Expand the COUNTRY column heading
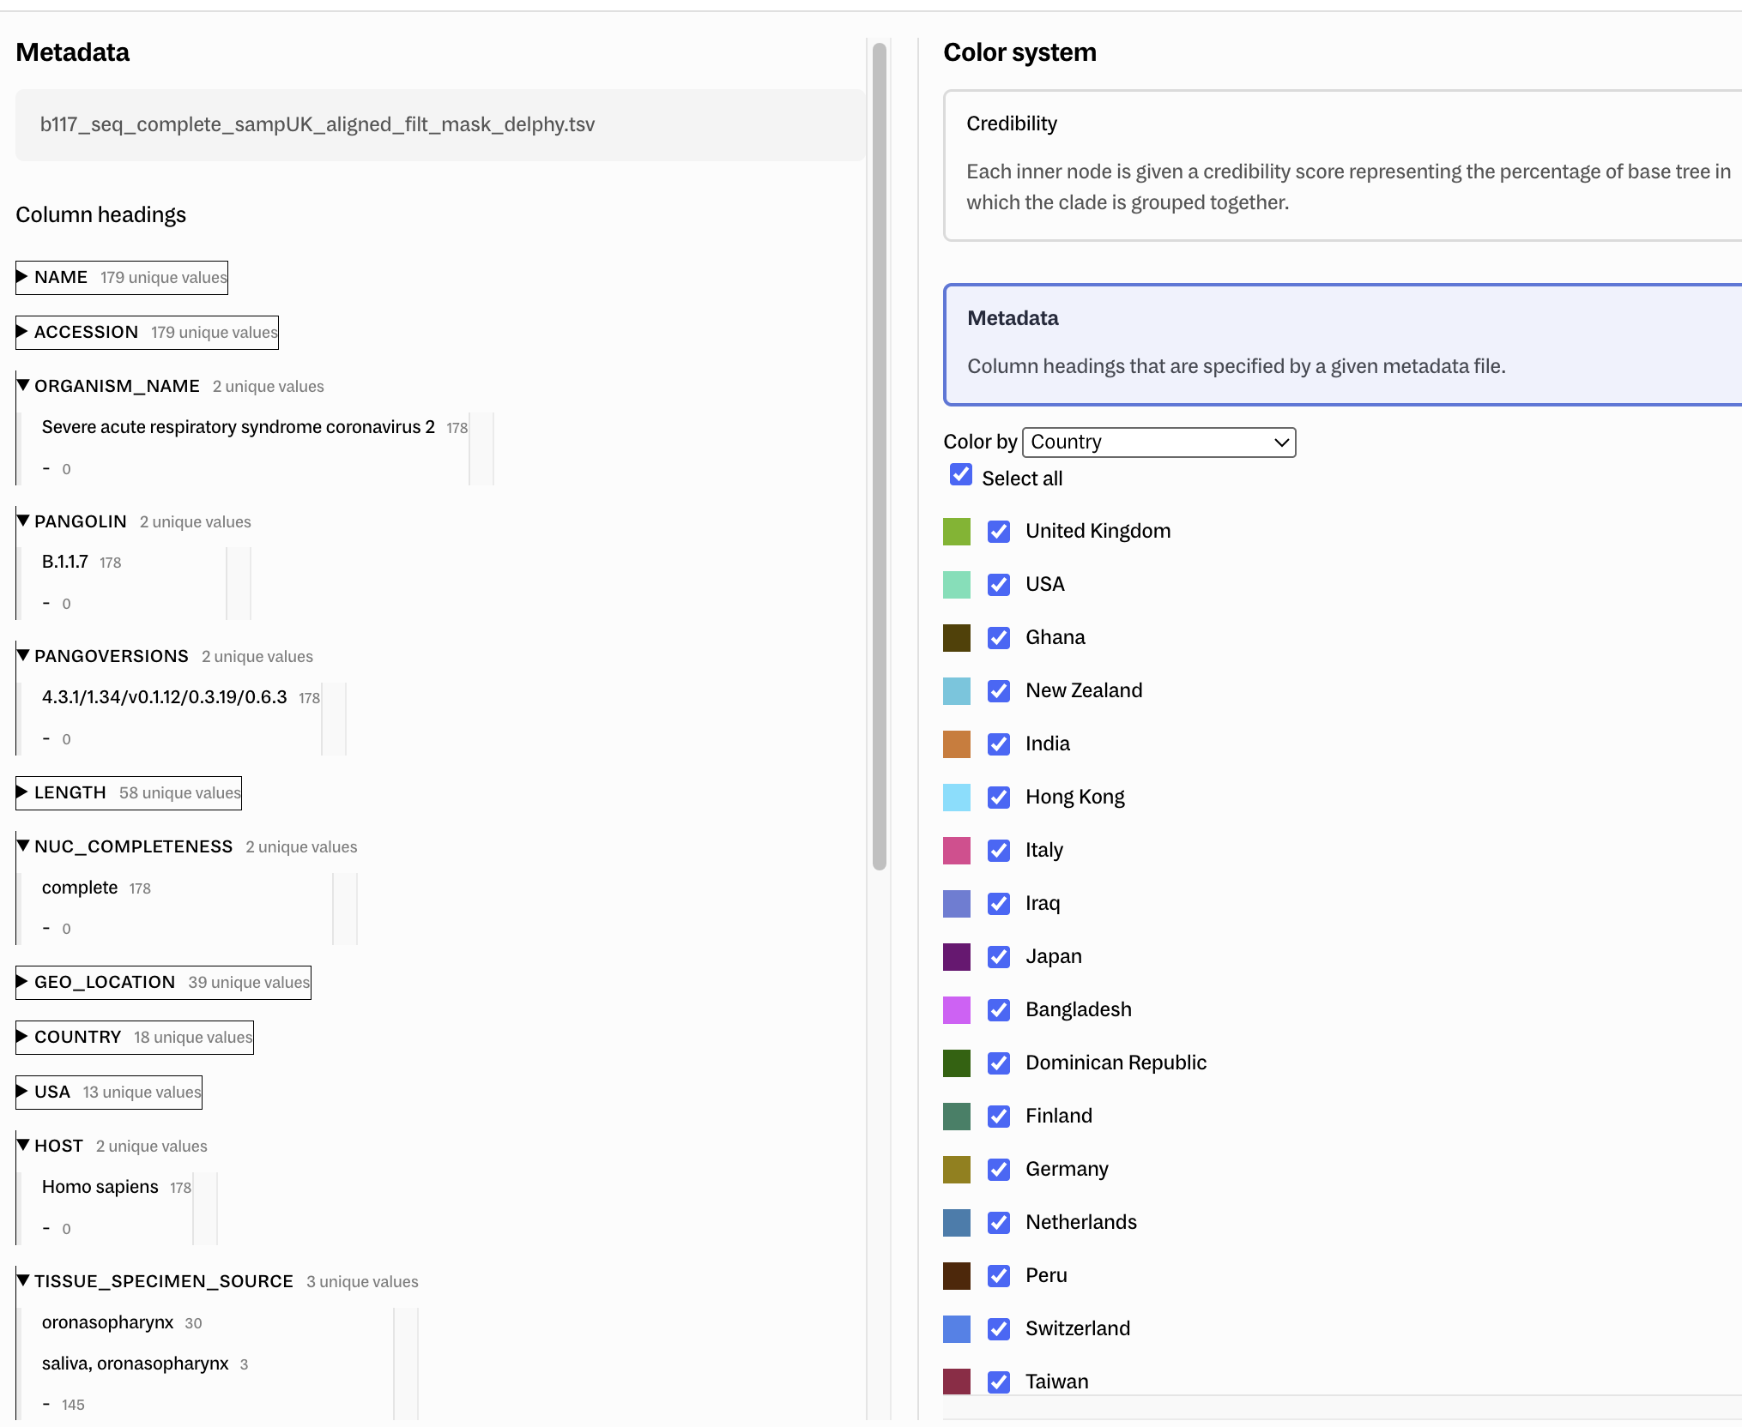The height and width of the screenshot is (1427, 1742). [x=77, y=1037]
